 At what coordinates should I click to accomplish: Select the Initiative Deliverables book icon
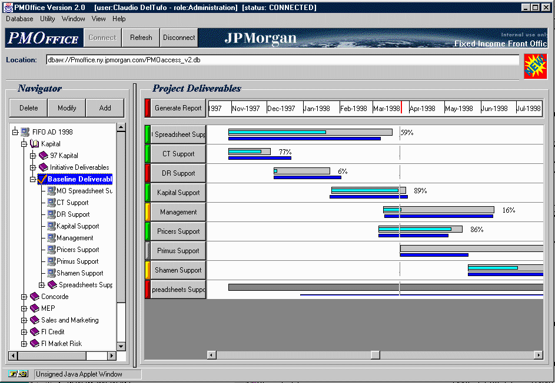[43, 167]
